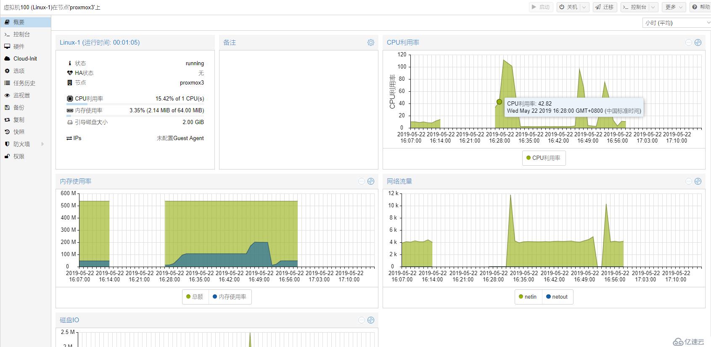711x347 pixels.
Task: Open the 权限 permissions tab
Action: pos(25,156)
